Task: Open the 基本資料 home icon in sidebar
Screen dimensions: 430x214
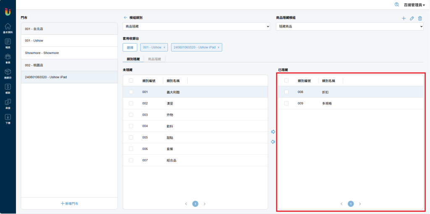Action: tap(8, 27)
